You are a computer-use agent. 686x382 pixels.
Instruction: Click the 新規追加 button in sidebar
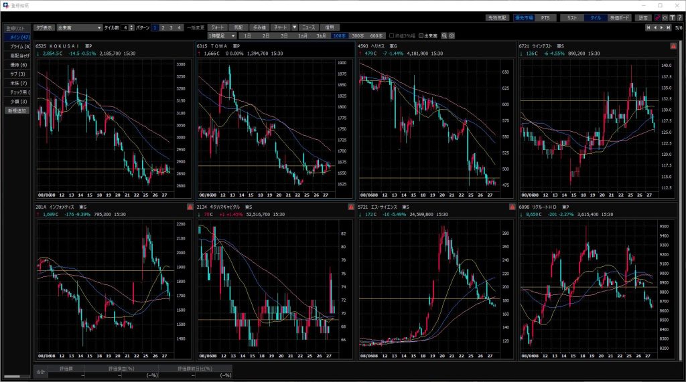pos(17,110)
